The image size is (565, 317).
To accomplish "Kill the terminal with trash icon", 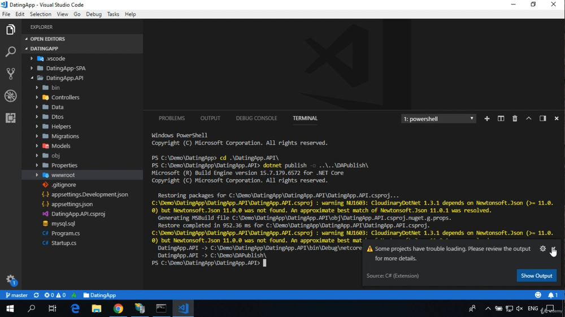I will pos(515,119).
